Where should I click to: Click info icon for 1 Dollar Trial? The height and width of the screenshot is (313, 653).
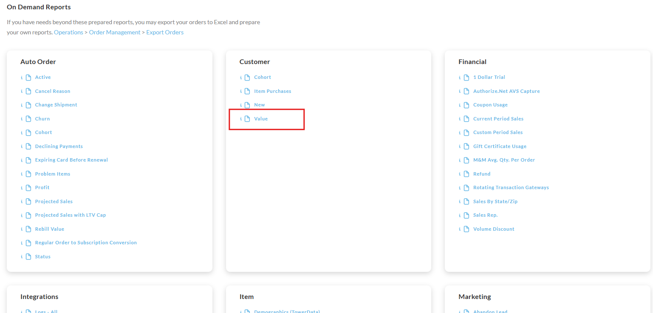pos(460,78)
